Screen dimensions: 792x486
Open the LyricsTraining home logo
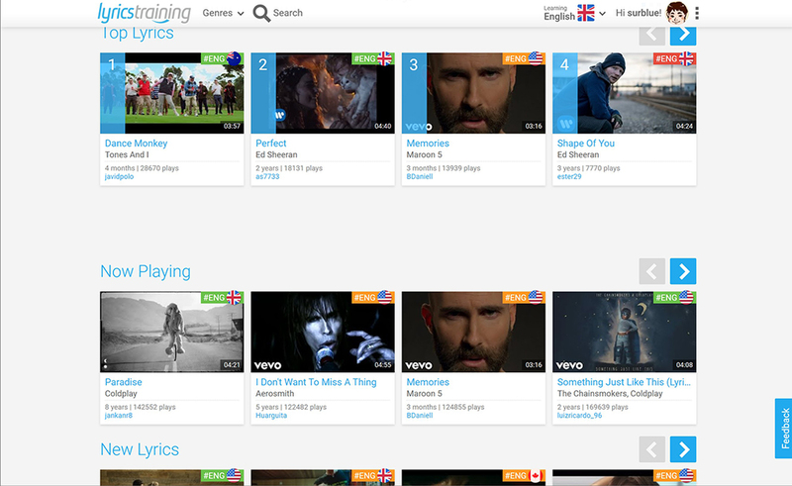[144, 13]
